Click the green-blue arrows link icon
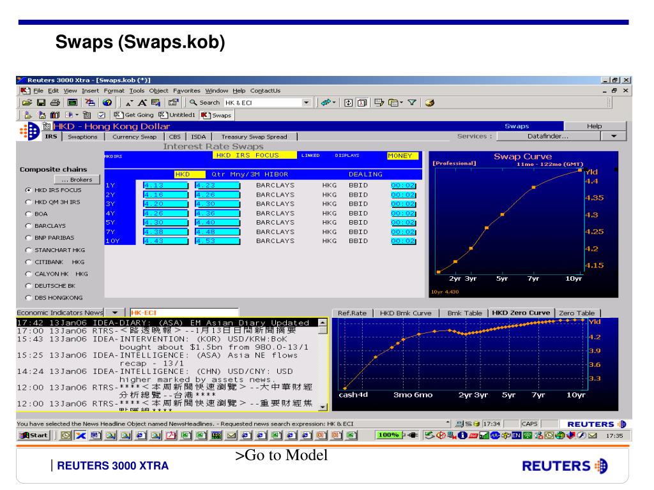654x490 pixels. [326, 103]
